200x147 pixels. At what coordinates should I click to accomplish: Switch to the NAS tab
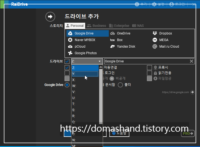point(138,26)
